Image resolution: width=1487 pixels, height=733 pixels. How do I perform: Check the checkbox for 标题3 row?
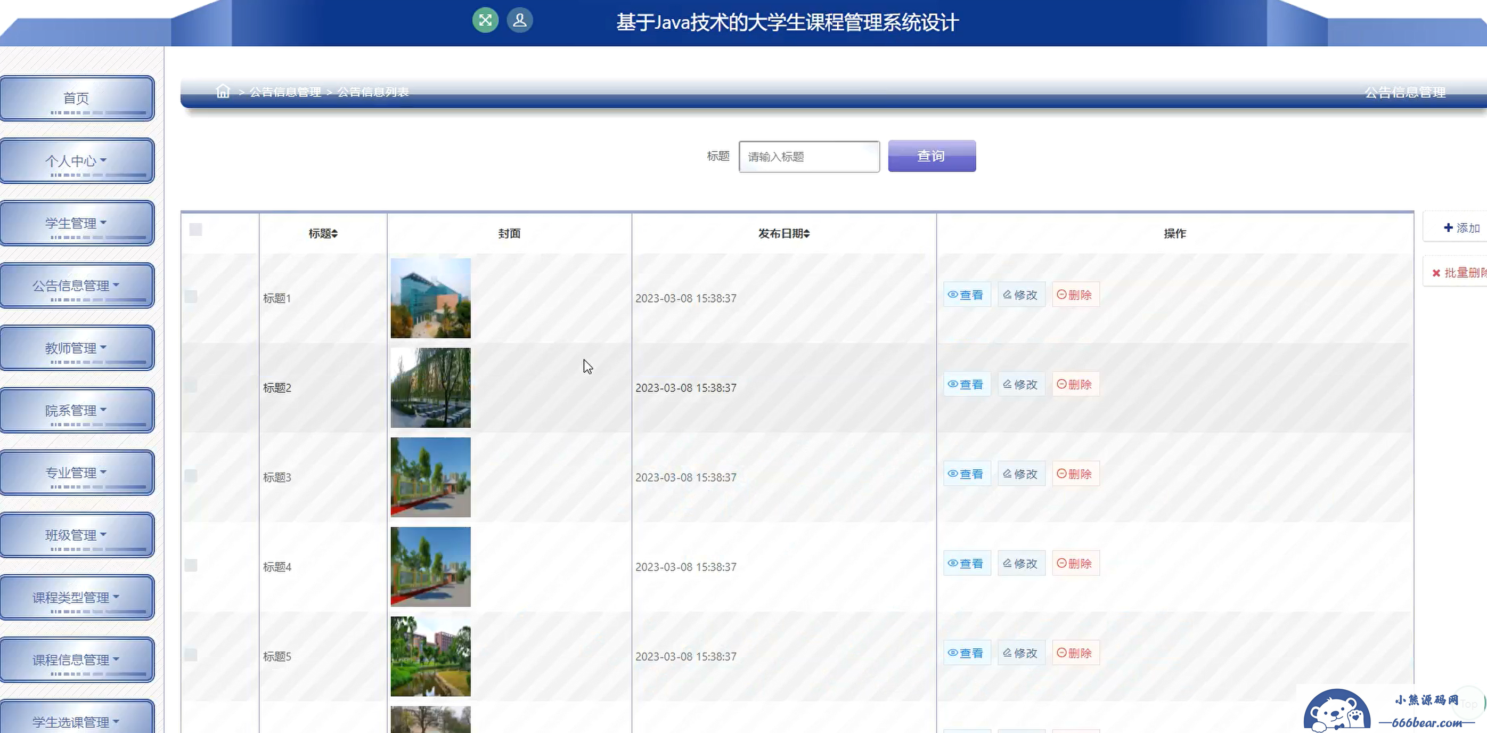tap(191, 476)
